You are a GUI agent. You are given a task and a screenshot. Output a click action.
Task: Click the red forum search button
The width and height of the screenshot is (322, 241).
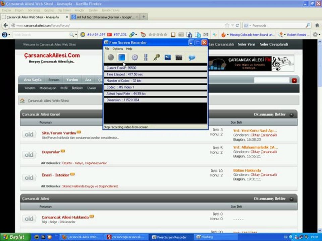click(294, 81)
